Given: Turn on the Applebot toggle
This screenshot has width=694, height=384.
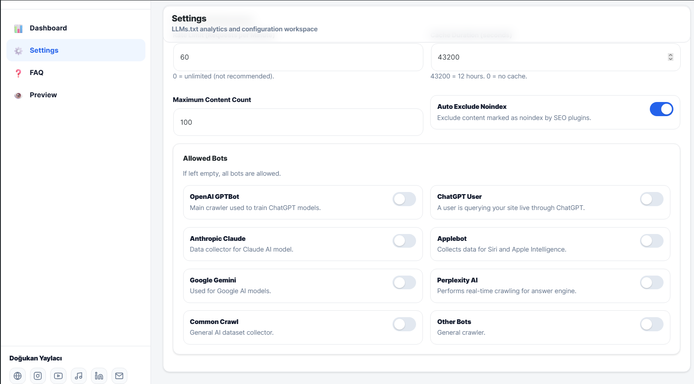Looking at the screenshot, I should (x=652, y=241).
